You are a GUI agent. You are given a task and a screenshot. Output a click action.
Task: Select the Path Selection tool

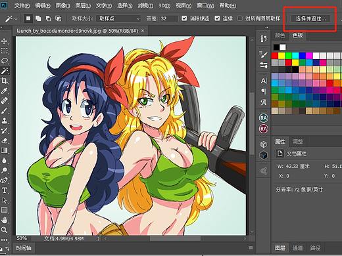pyautogui.click(x=5, y=200)
